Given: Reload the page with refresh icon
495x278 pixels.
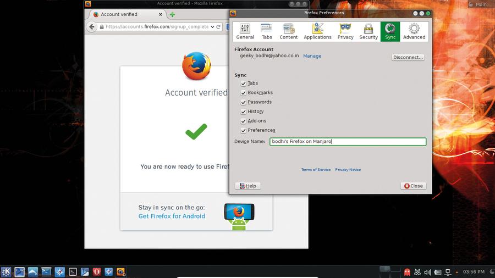Looking at the screenshot, I should click(218, 27).
